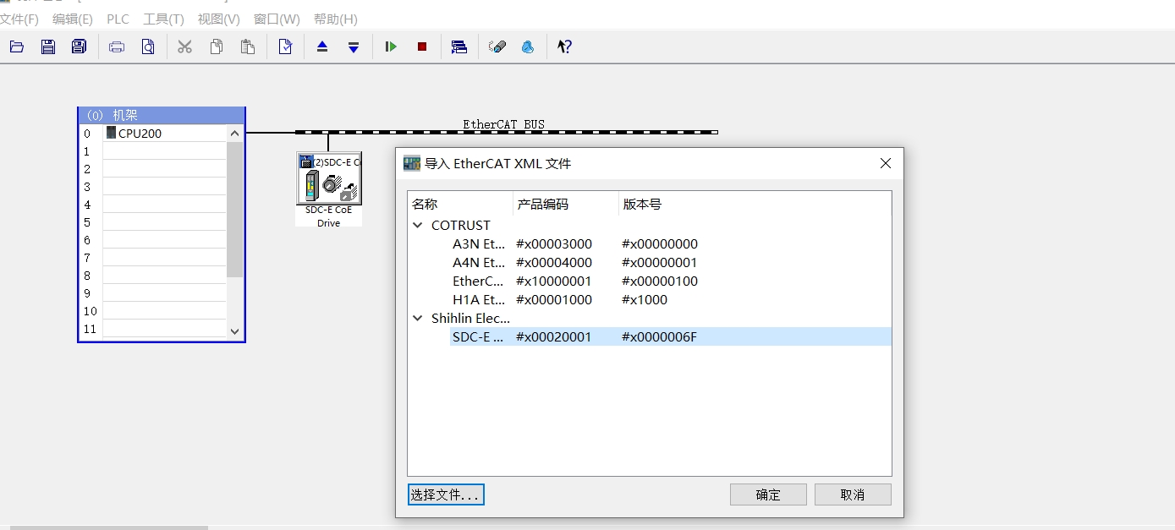Click the 版本号 column header

tap(755, 204)
